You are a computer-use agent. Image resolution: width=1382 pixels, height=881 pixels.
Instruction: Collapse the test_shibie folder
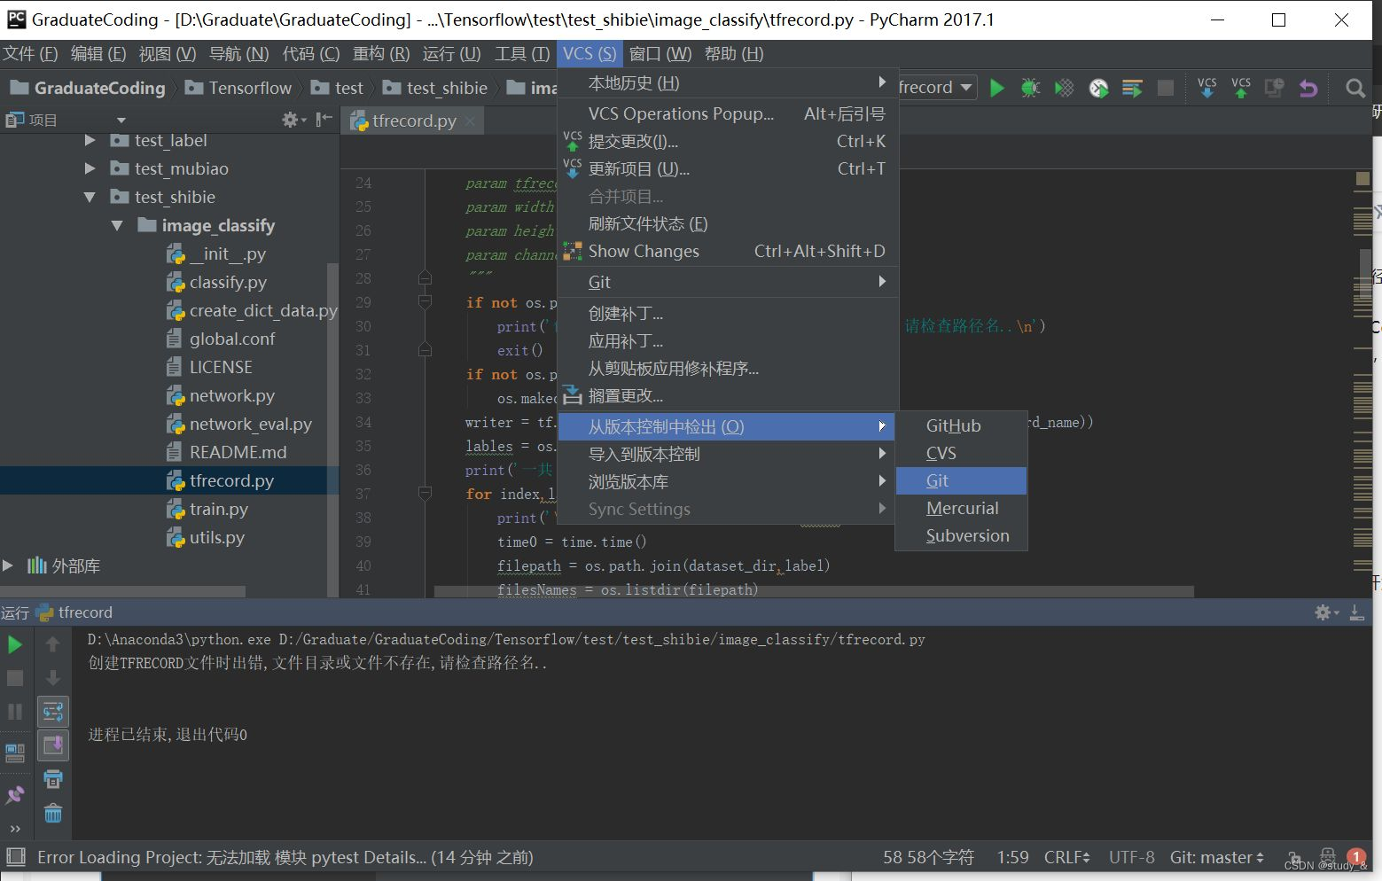90,197
